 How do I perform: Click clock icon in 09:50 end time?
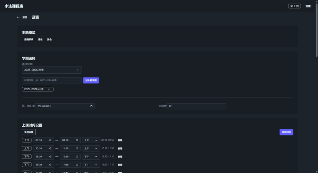(77, 140)
